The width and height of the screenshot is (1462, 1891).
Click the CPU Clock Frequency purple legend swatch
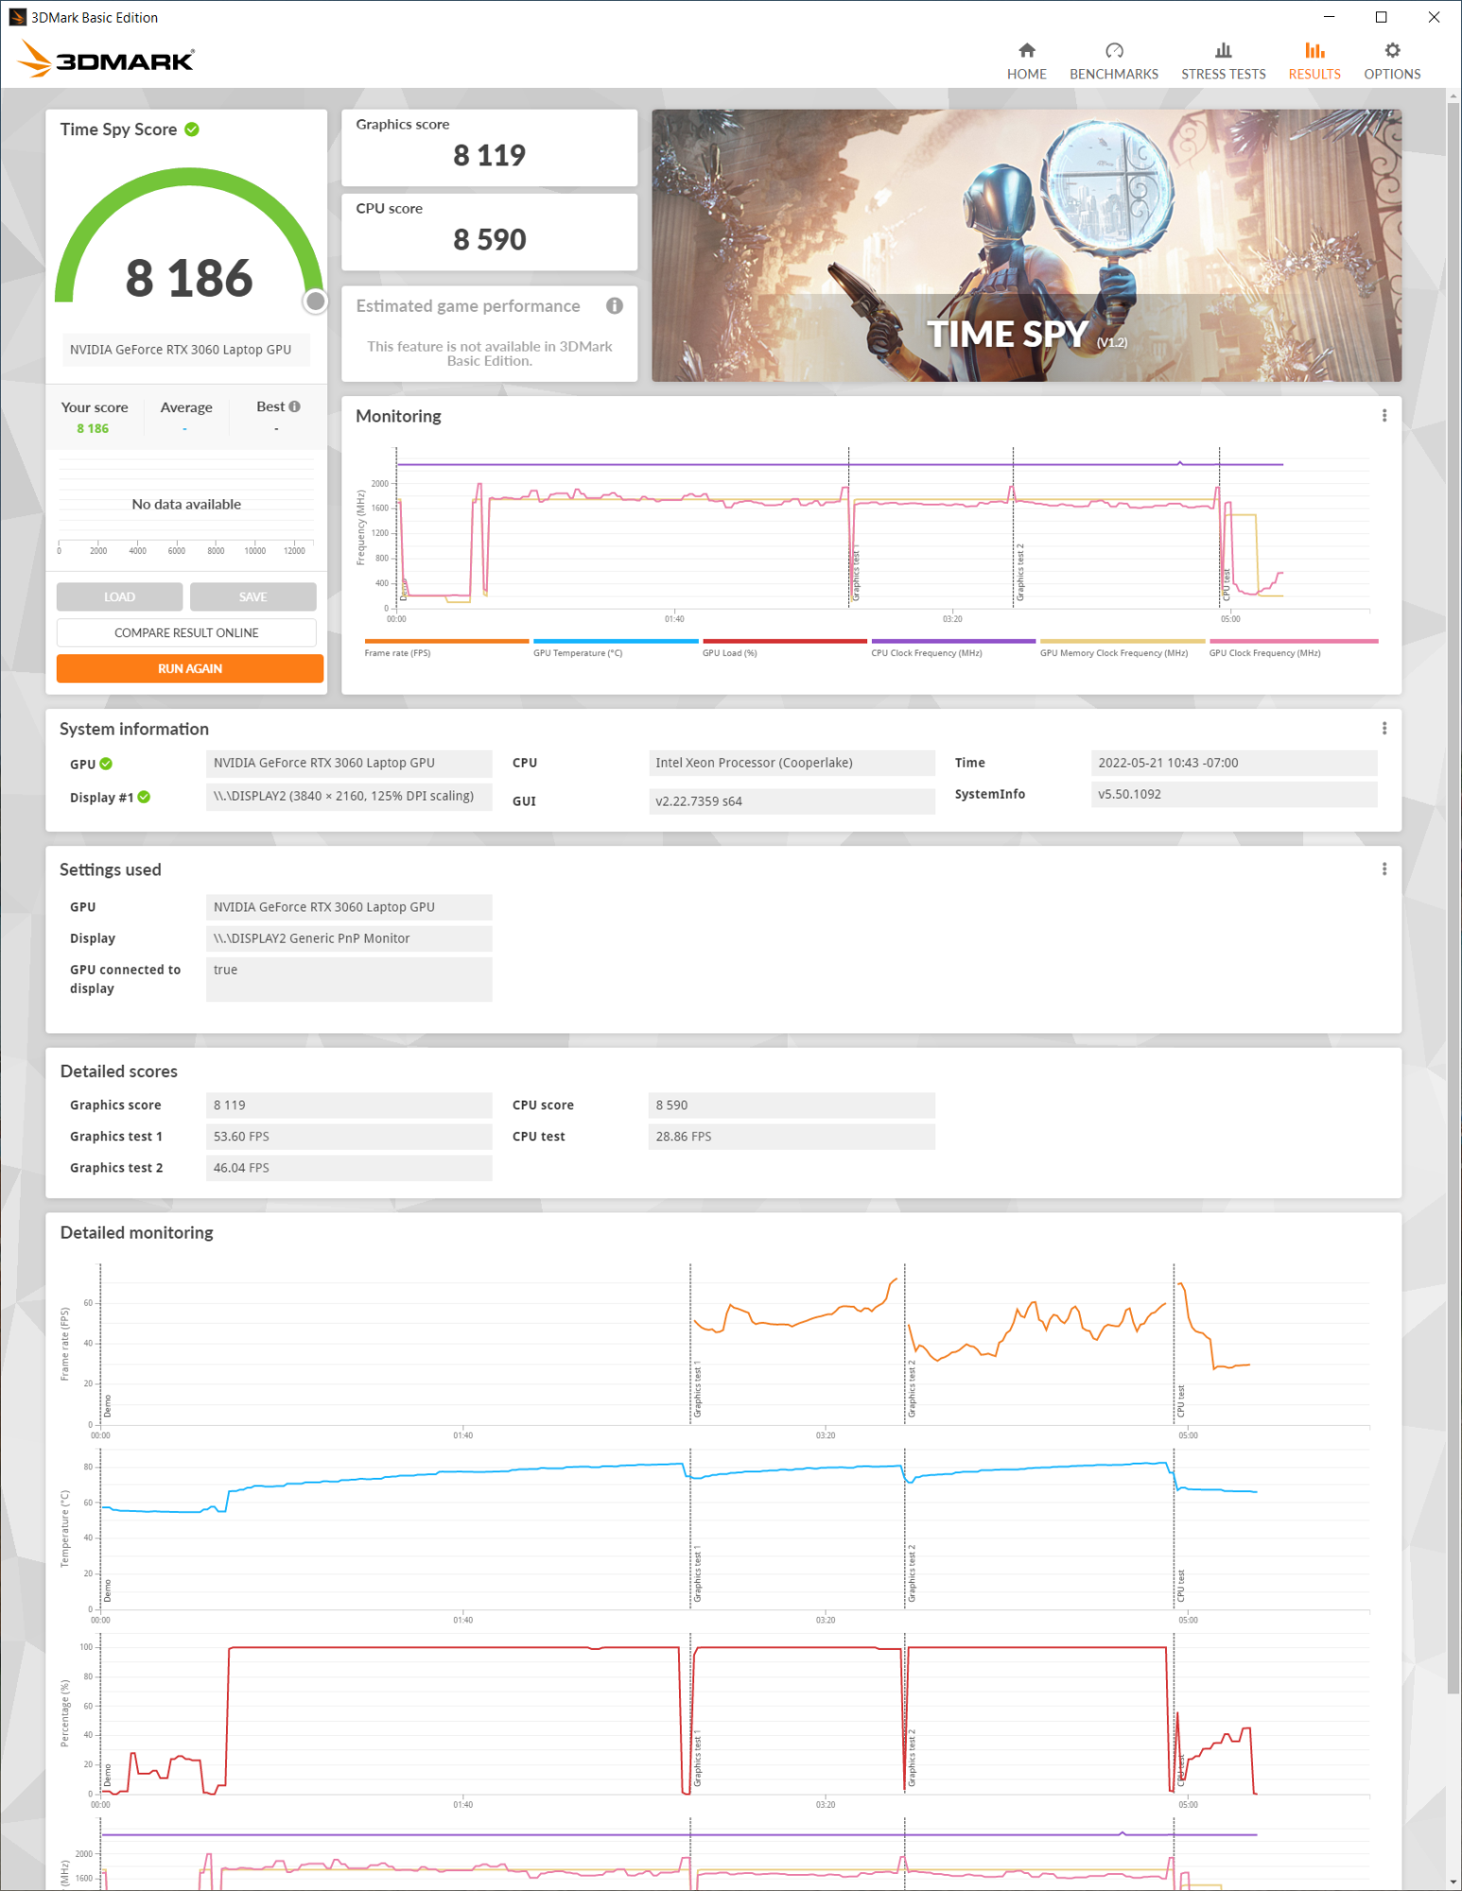click(x=952, y=641)
